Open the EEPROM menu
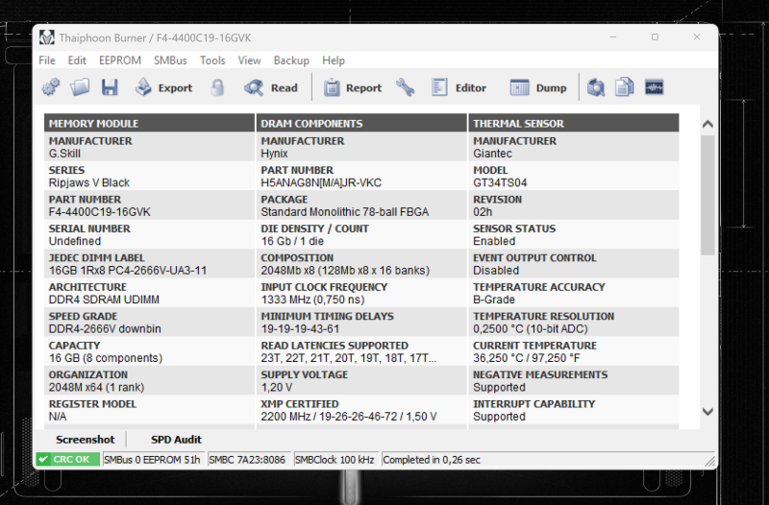Viewport: 769px width, 505px height. (120, 60)
